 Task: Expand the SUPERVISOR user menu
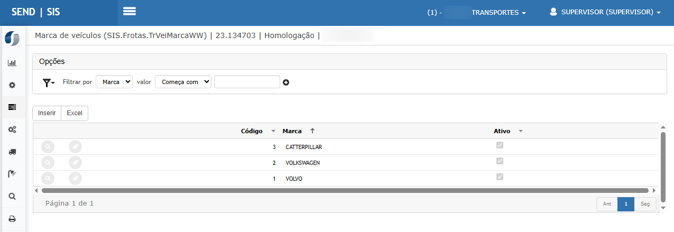point(605,12)
